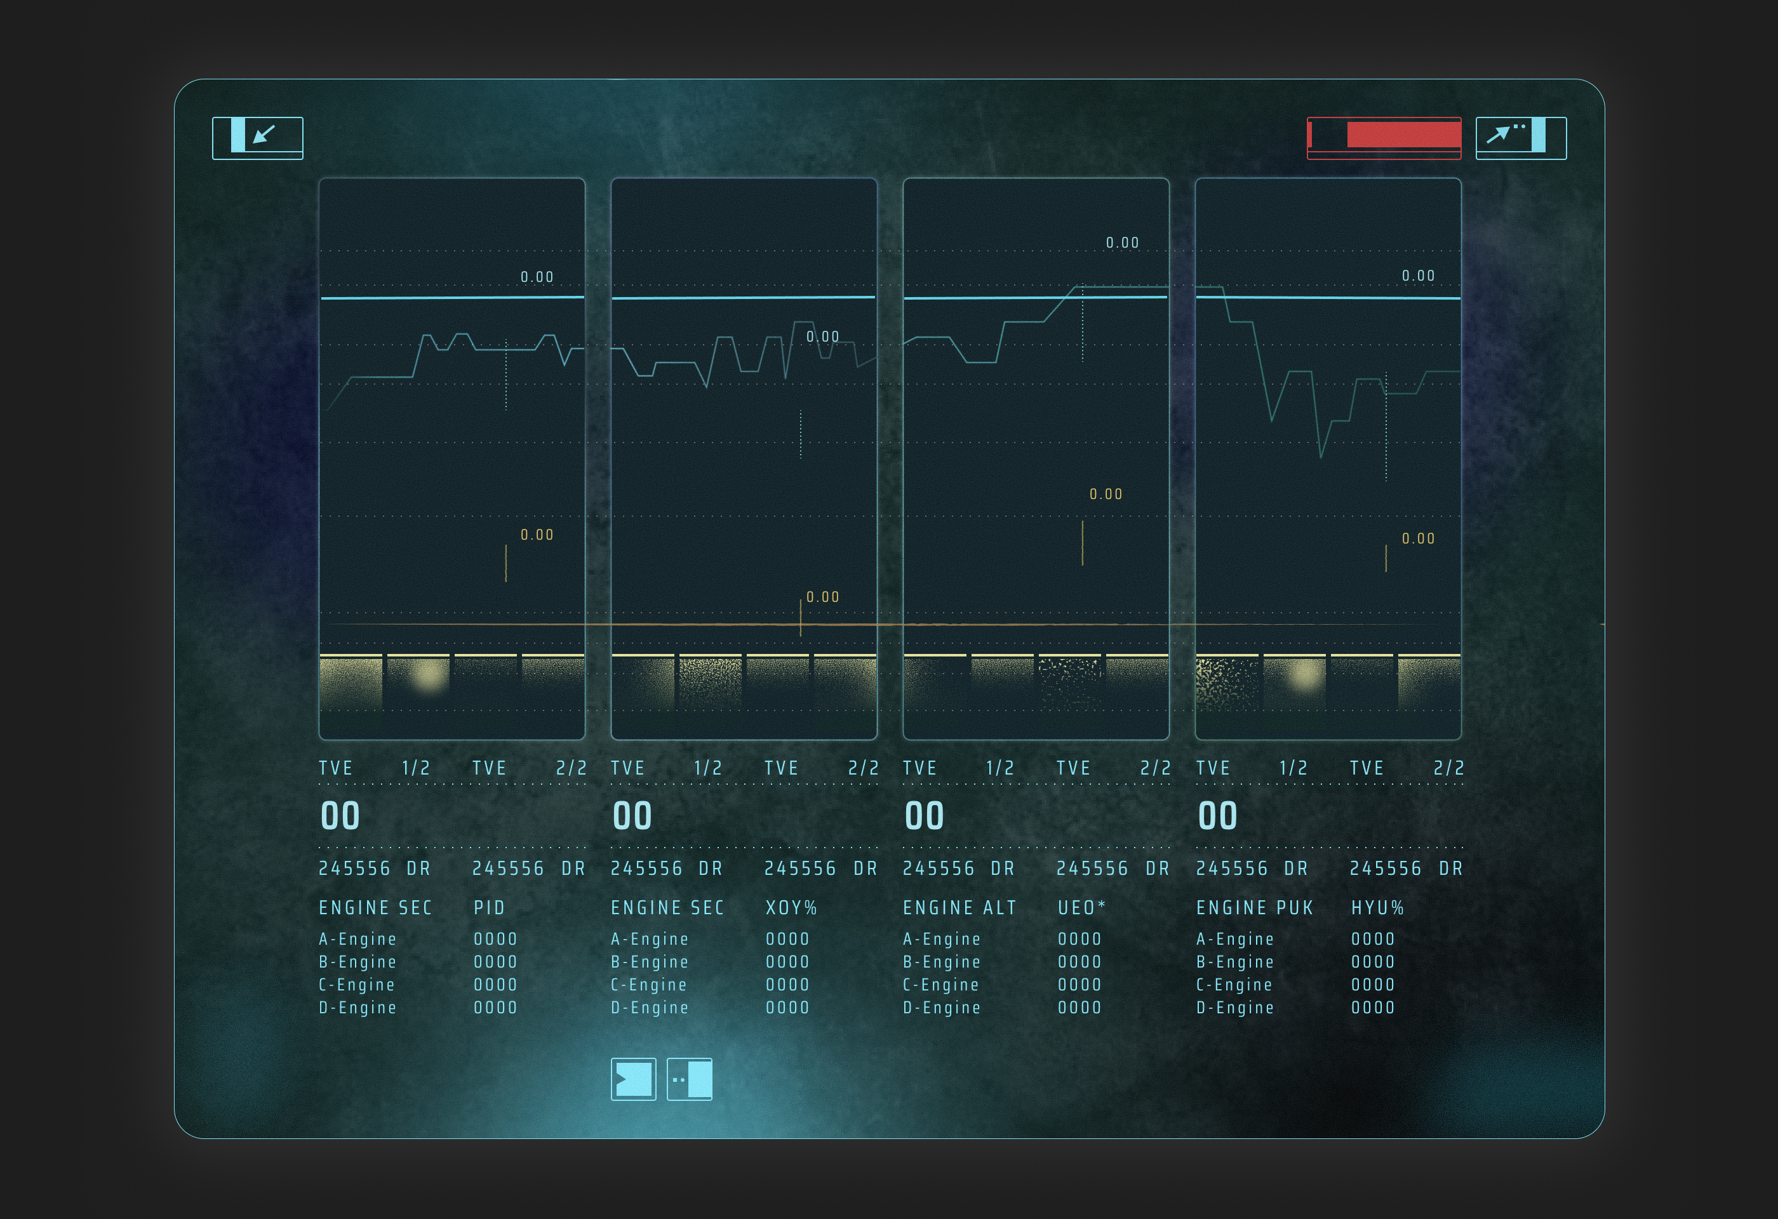Select TVE 1/2 tab in ENGINE ALT panel
Viewport: 1778px width, 1219px height.
(x=958, y=768)
